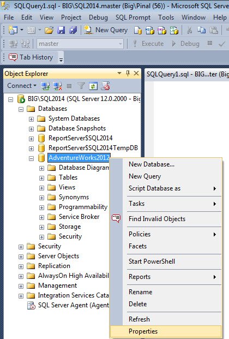Select the Server Objects folder

click(x=58, y=256)
